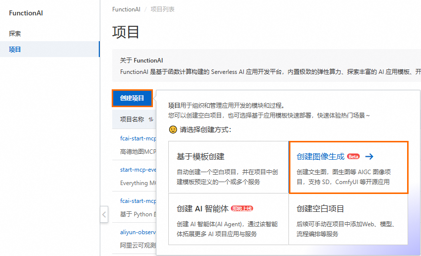The width and height of the screenshot is (421, 256).
Task: Click the 创建项目 button
Action: point(132,98)
